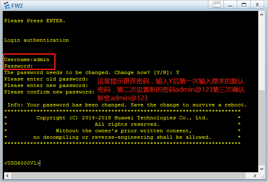268x182 pixels.
Task: Click the vertical scrollbar thumb
Action: tap(262, 127)
